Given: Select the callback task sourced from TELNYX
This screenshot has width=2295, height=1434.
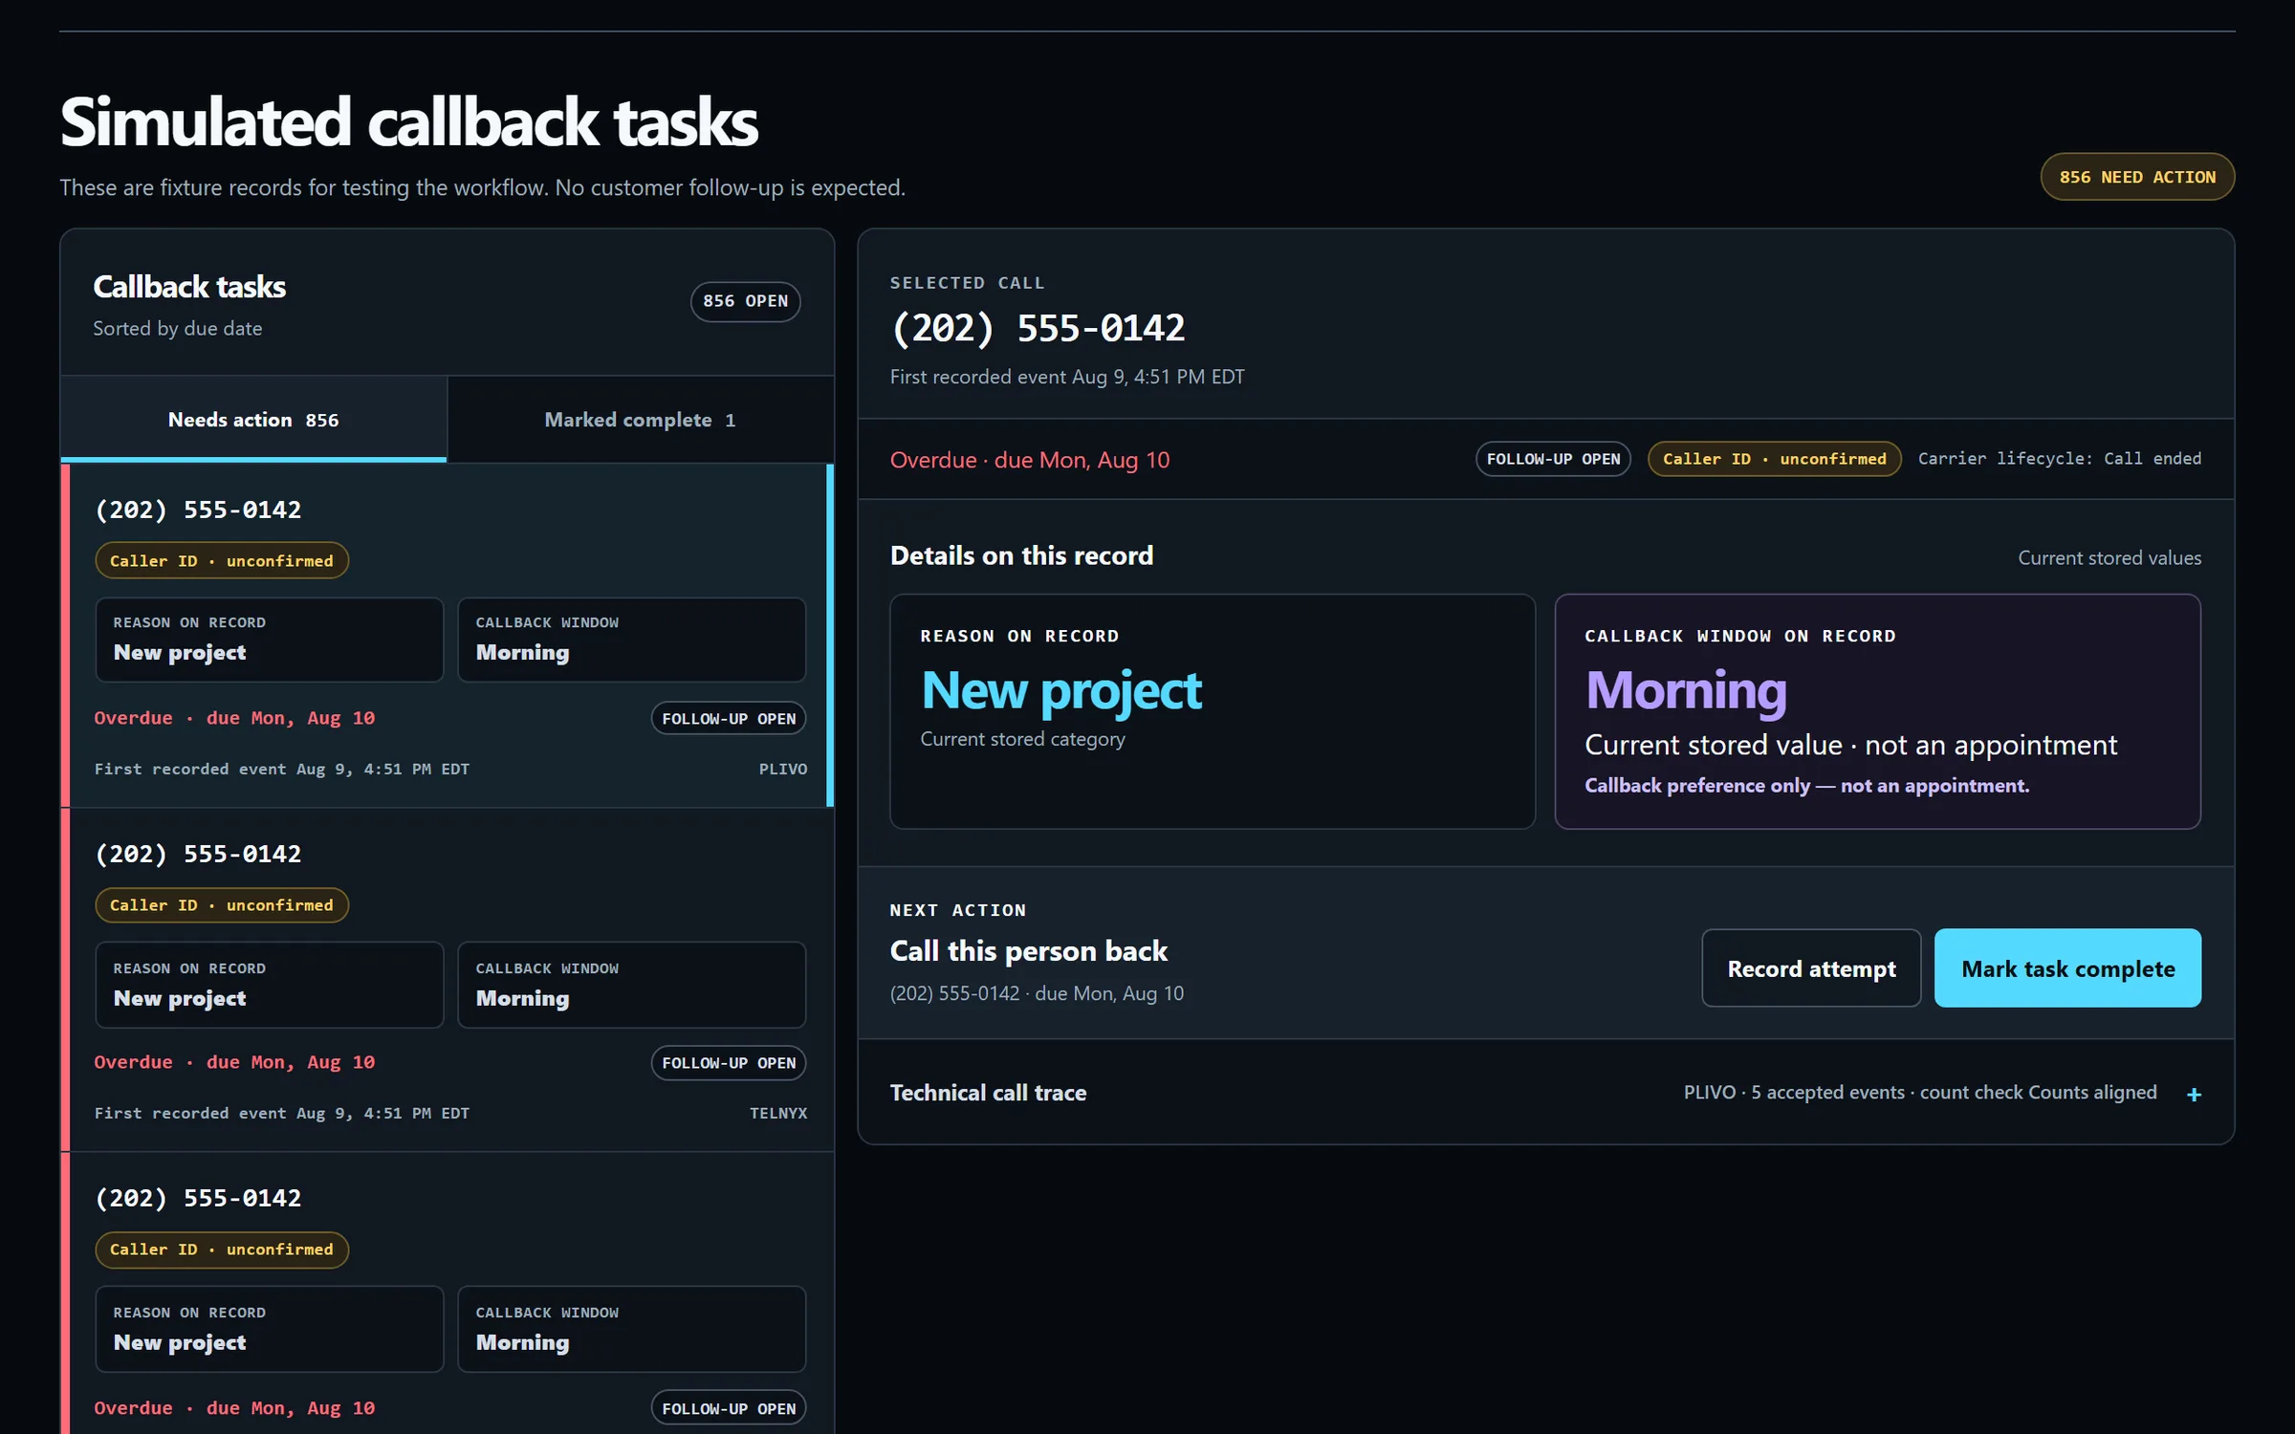Looking at the screenshot, I should click(448, 980).
